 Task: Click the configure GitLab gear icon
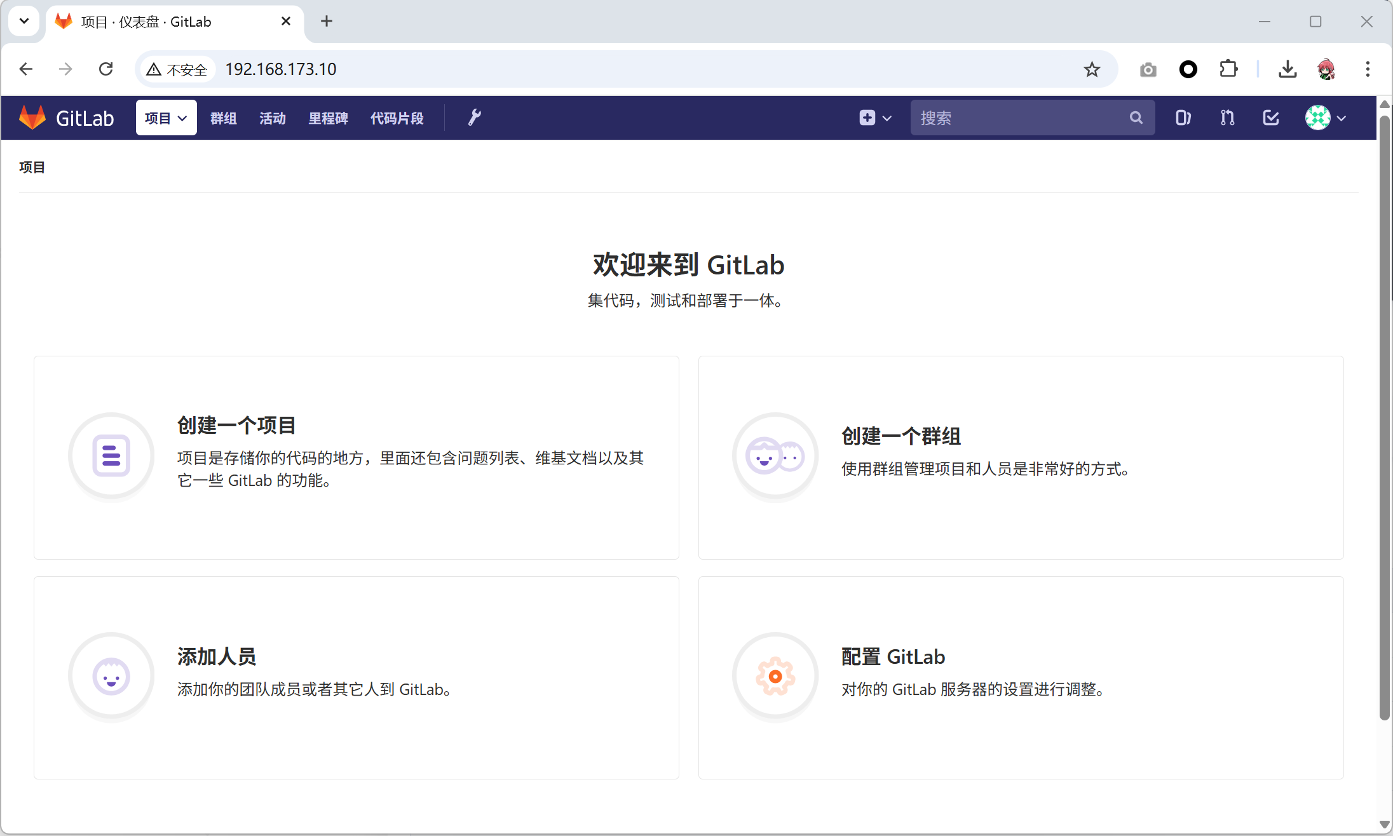coord(775,676)
